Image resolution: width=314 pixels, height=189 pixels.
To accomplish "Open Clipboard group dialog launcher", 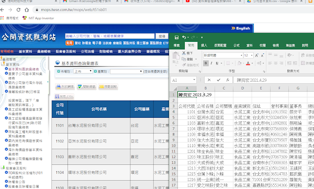I will click(x=200, y=71).
